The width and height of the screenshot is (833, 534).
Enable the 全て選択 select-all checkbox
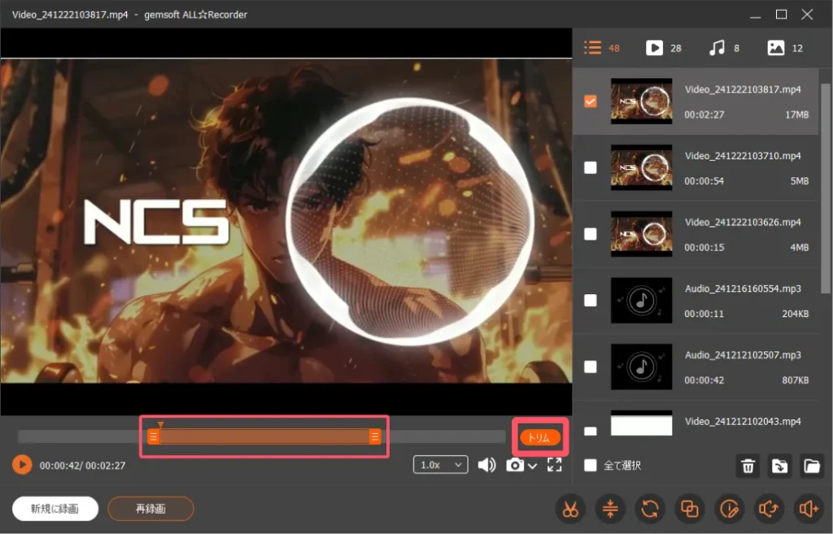(x=591, y=466)
